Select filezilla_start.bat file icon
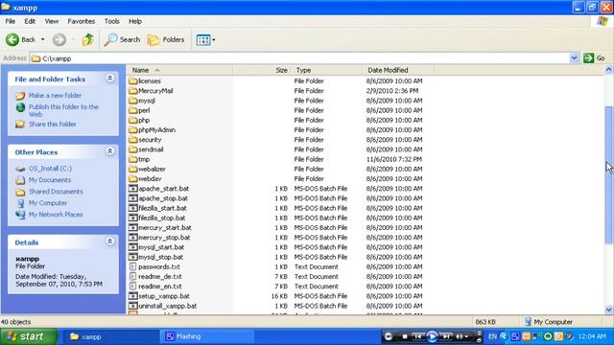This screenshot has width=614, height=345. click(133, 208)
